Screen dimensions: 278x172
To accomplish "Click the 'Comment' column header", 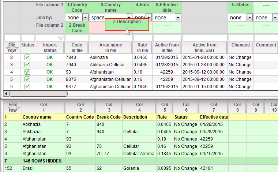I will 266,48.
